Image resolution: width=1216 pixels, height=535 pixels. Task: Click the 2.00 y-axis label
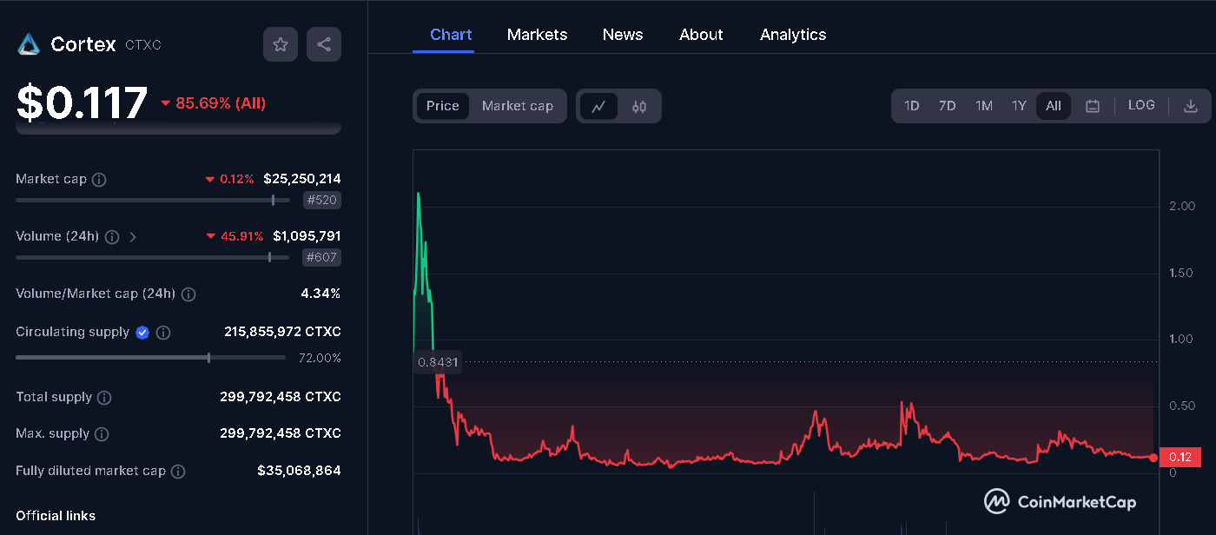(1182, 206)
